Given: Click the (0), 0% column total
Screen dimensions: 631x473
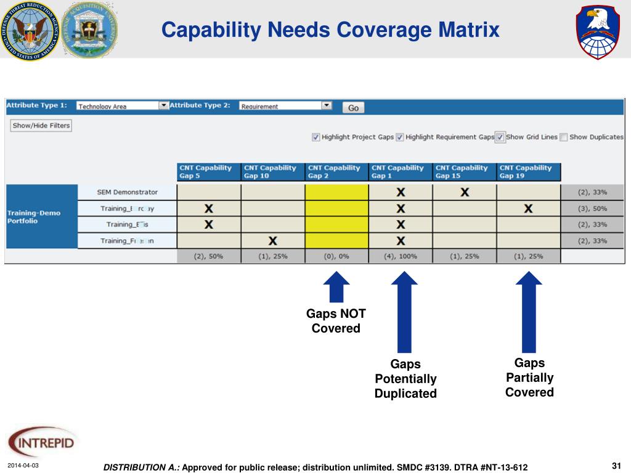Looking at the screenshot, I should [x=337, y=256].
